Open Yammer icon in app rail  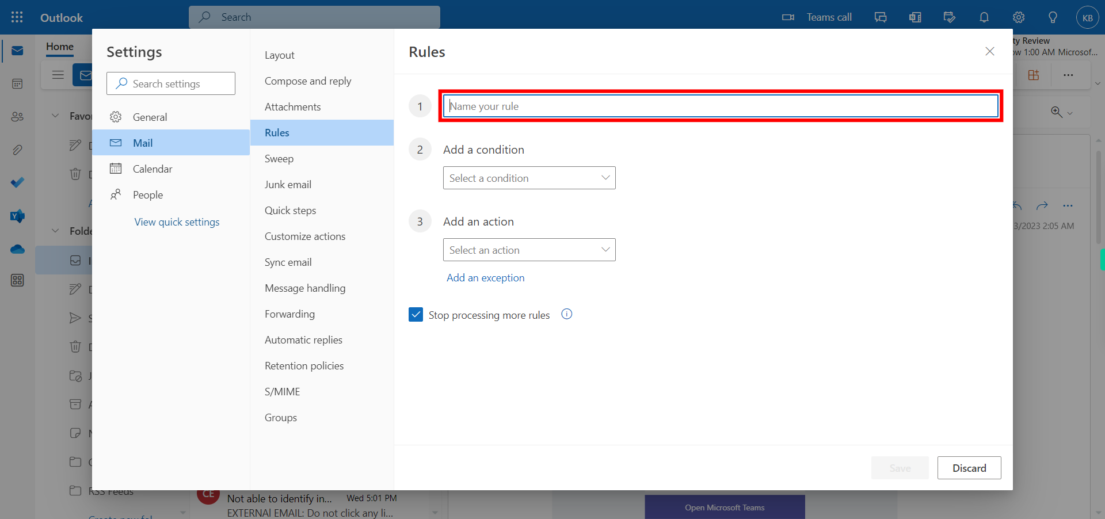(x=17, y=216)
